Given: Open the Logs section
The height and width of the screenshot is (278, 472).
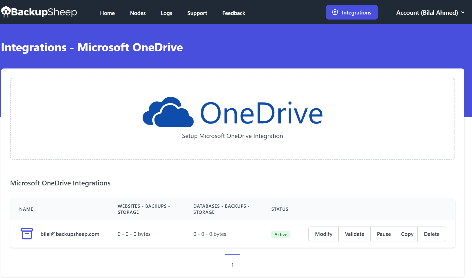Looking at the screenshot, I should [166, 13].
